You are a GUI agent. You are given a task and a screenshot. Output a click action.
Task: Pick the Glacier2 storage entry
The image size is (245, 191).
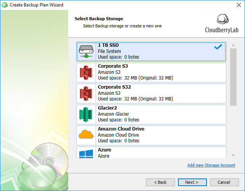151,115
